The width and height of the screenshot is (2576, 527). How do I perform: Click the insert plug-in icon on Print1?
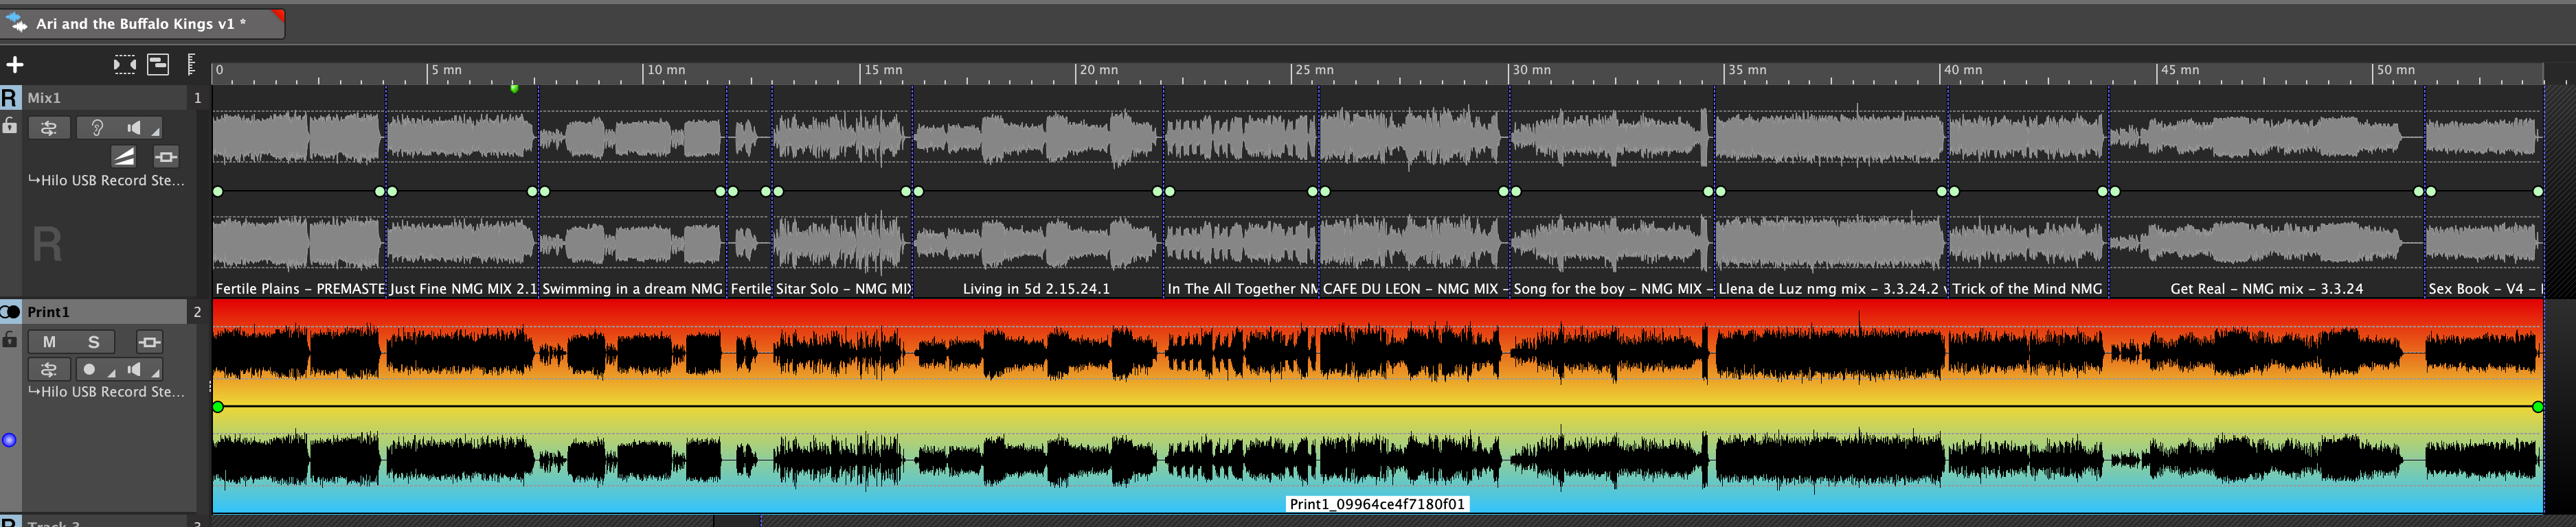[149, 342]
